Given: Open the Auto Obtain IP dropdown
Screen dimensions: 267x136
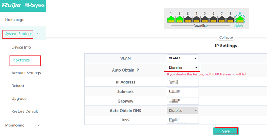Looking at the screenshot, I should [x=183, y=68].
